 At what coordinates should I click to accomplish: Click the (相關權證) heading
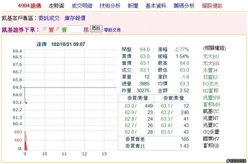[214, 48]
